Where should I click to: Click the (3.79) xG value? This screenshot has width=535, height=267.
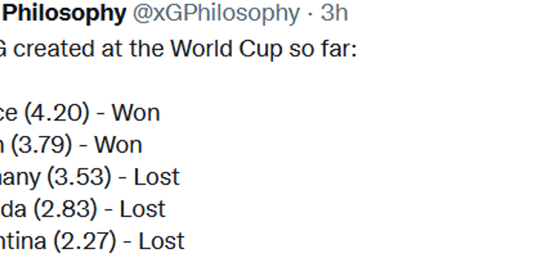pos(42,145)
